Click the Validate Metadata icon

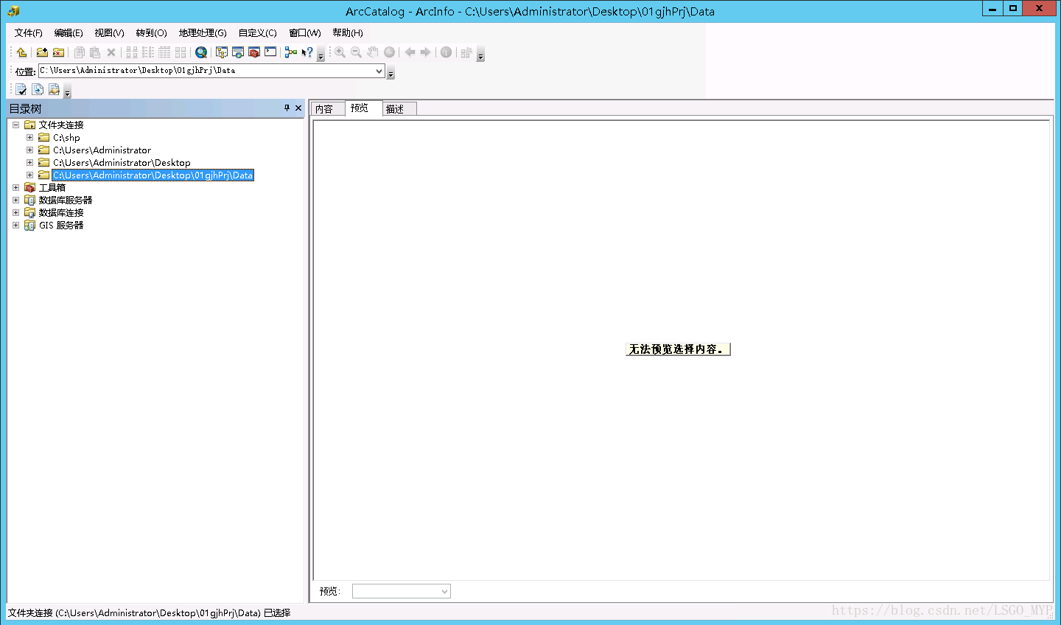[x=21, y=90]
